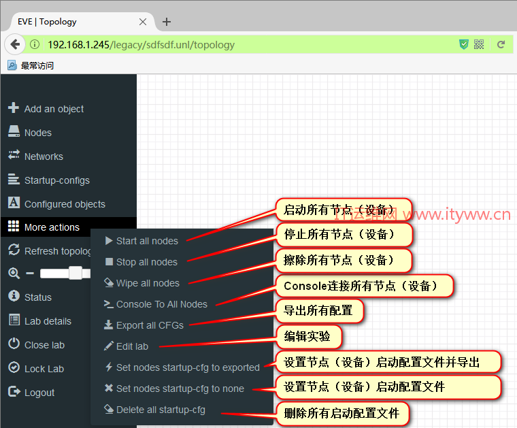Click the Lab details list icon
The image size is (517, 428).
[x=14, y=320]
